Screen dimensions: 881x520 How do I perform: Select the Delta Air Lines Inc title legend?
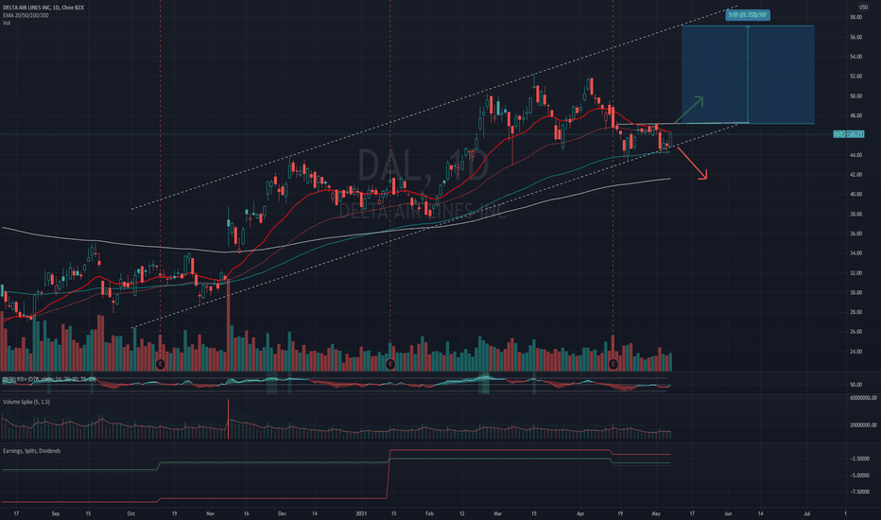43,8
